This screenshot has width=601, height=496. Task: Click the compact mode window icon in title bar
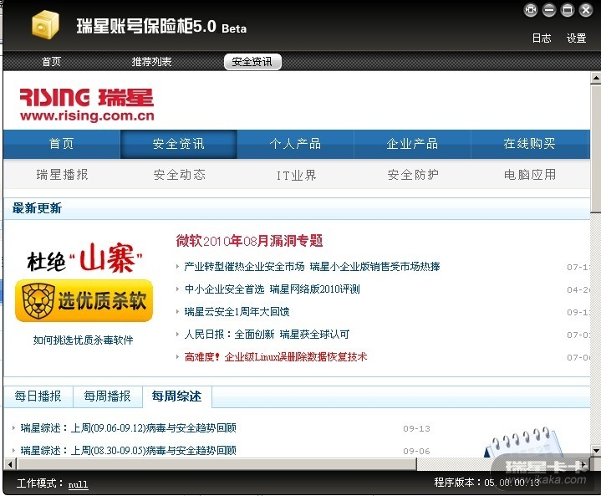pos(531,10)
